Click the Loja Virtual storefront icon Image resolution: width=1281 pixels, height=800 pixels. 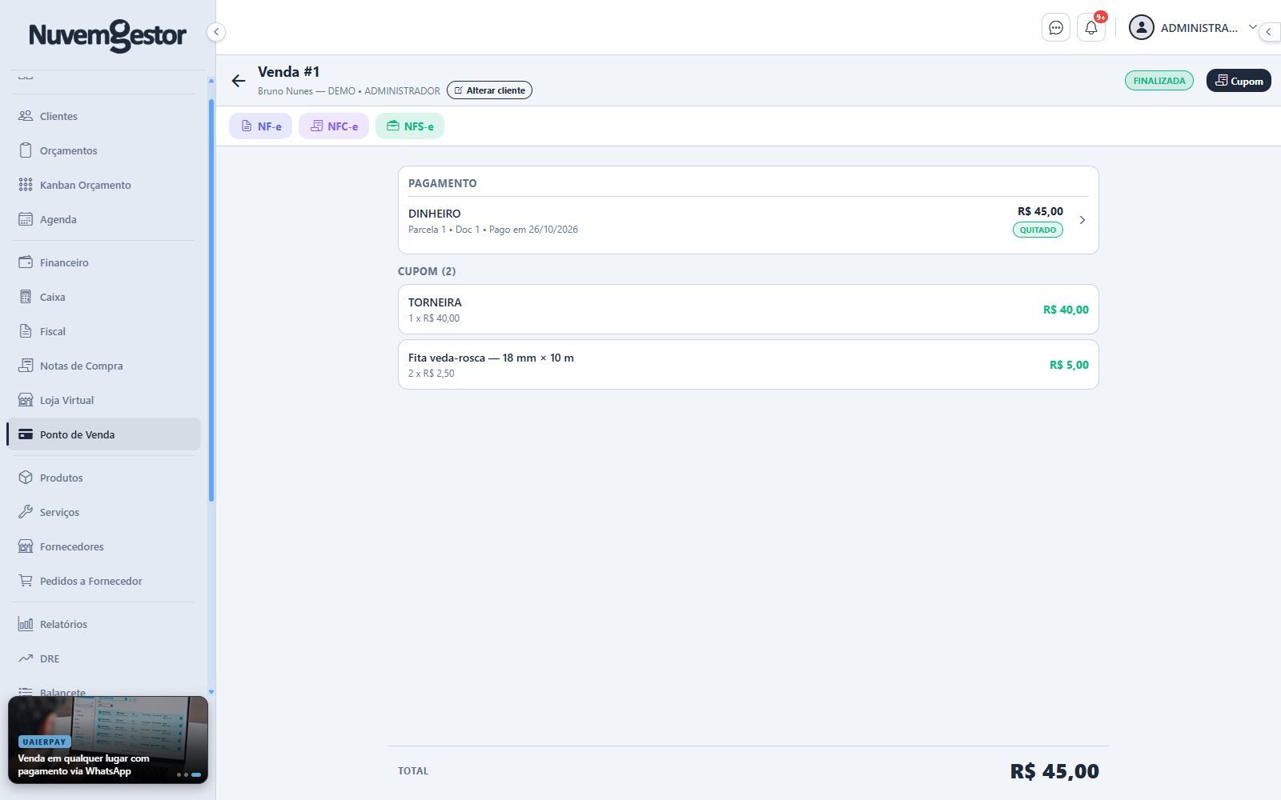tap(26, 400)
